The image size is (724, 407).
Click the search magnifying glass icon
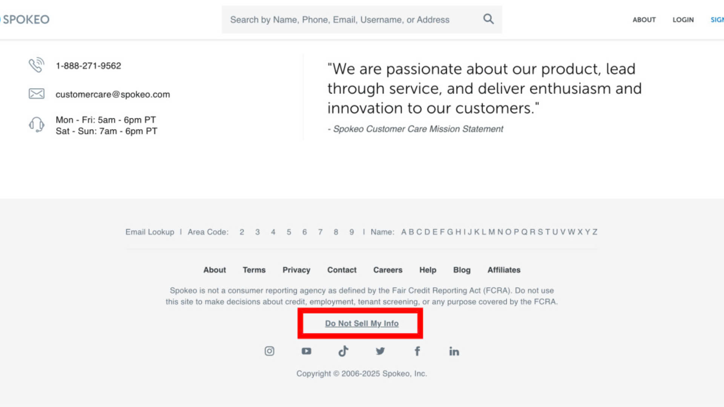pyautogui.click(x=488, y=19)
